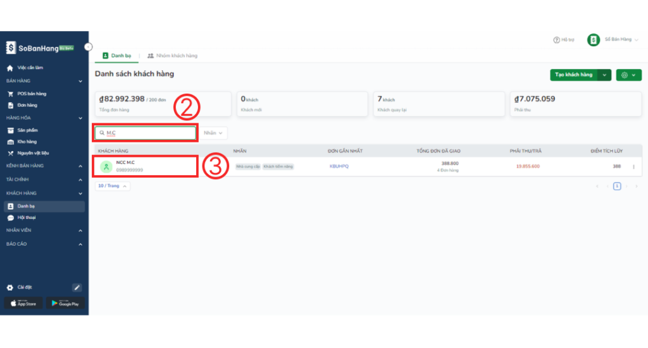Viewport: 648px width, 348px height.
Task: Open the arrow dropdown next to Tạo khách hàng
Action: [x=604, y=75]
